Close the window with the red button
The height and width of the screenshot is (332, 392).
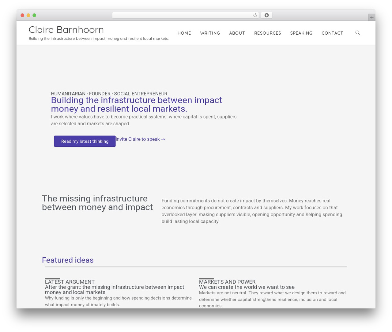point(22,15)
